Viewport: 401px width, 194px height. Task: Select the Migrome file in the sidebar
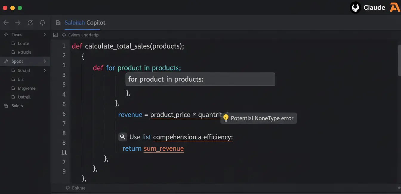point(27,88)
